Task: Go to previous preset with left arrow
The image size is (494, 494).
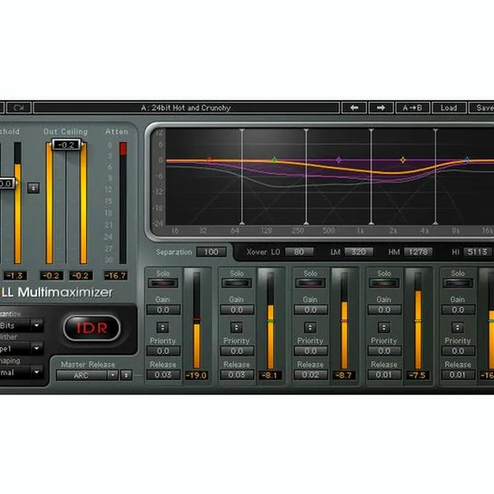Action: (354, 108)
